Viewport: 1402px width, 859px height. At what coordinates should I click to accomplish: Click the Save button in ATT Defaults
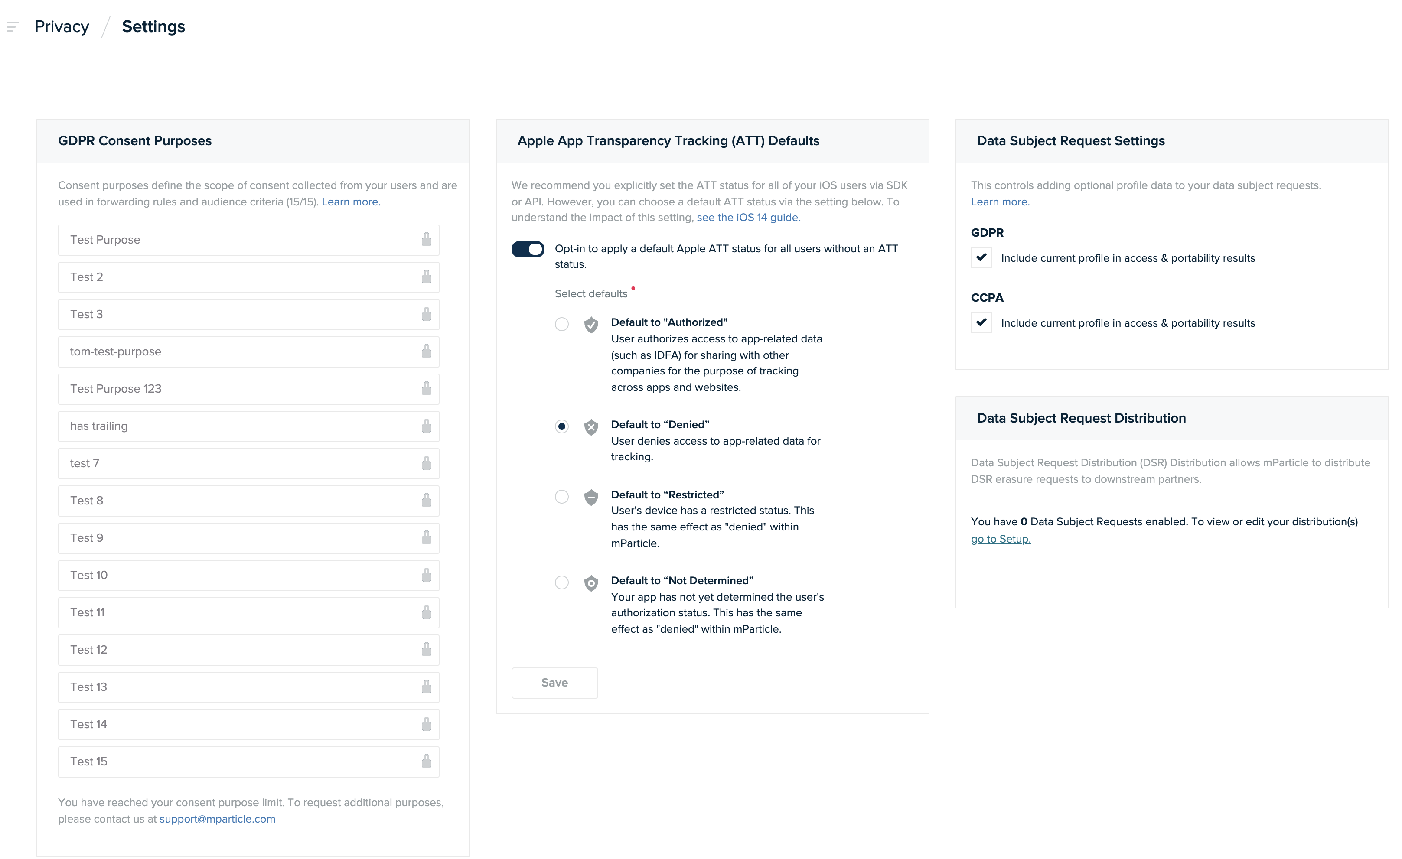(x=554, y=682)
